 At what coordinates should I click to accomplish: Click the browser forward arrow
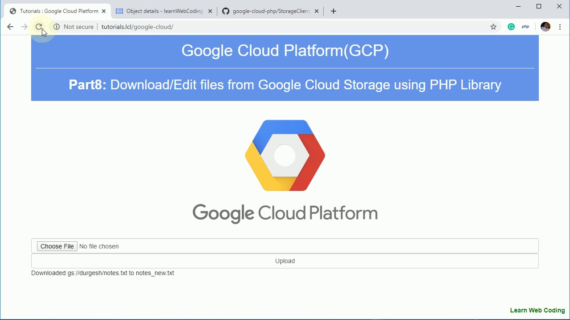[24, 27]
